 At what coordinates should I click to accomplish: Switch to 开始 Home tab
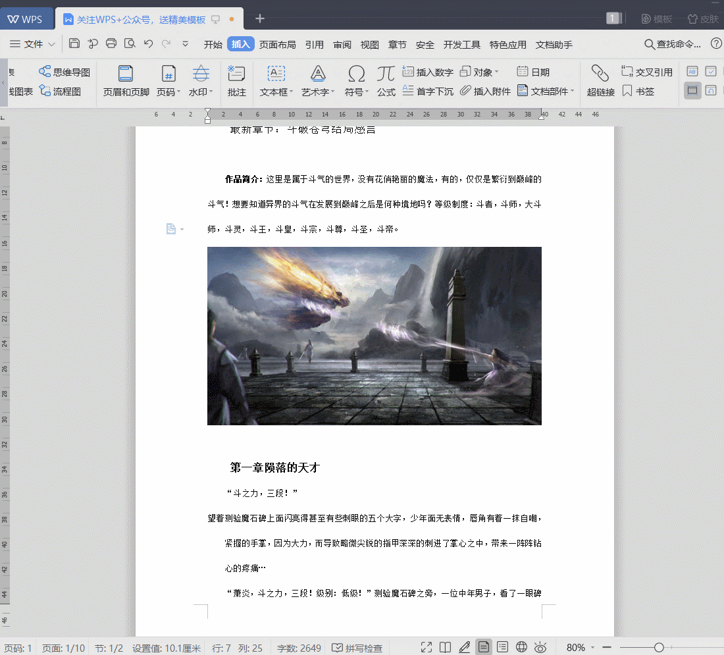pyautogui.click(x=213, y=44)
